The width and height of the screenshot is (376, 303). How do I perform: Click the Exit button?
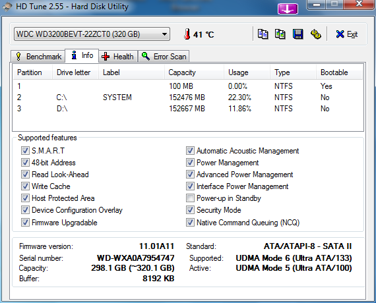pos(347,34)
